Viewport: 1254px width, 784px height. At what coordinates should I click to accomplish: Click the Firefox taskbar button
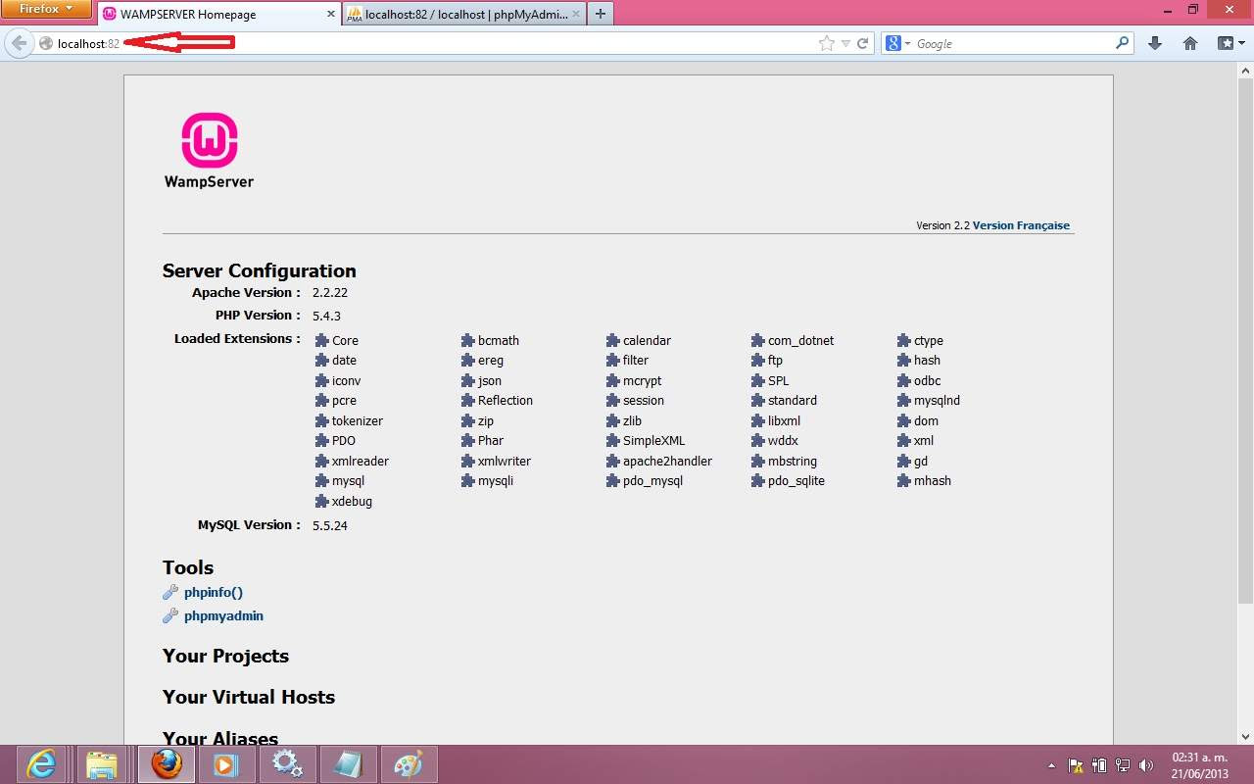[x=166, y=763]
